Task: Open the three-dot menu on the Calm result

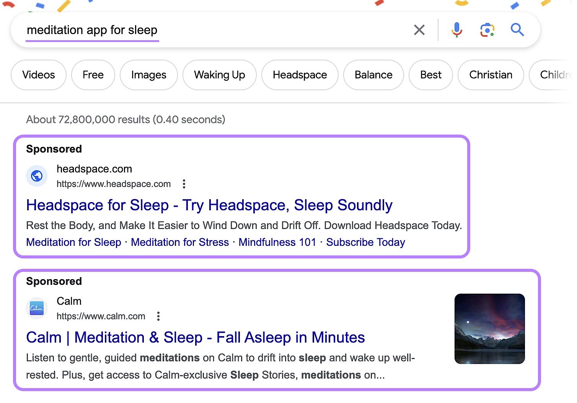Action: [x=158, y=316]
